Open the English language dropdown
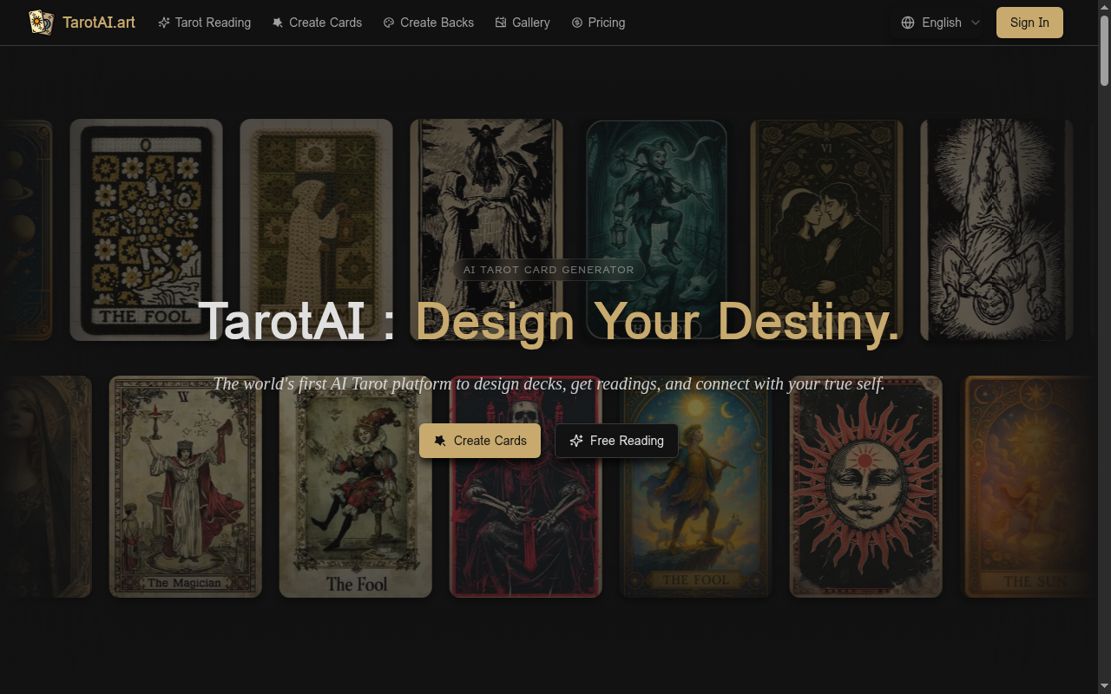Screen dimensions: 1111x694 click(x=940, y=23)
